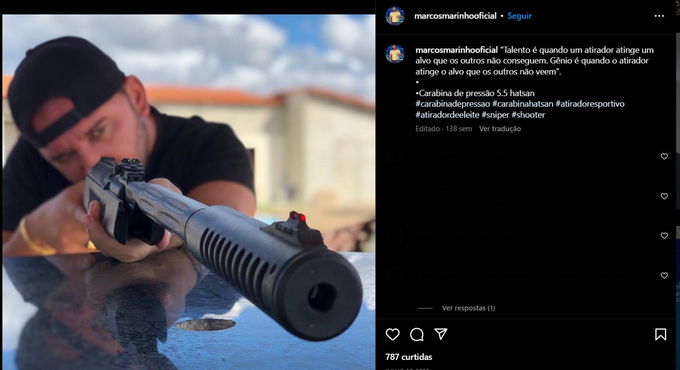Follow the account with Seguir

pyautogui.click(x=519, y=16)
